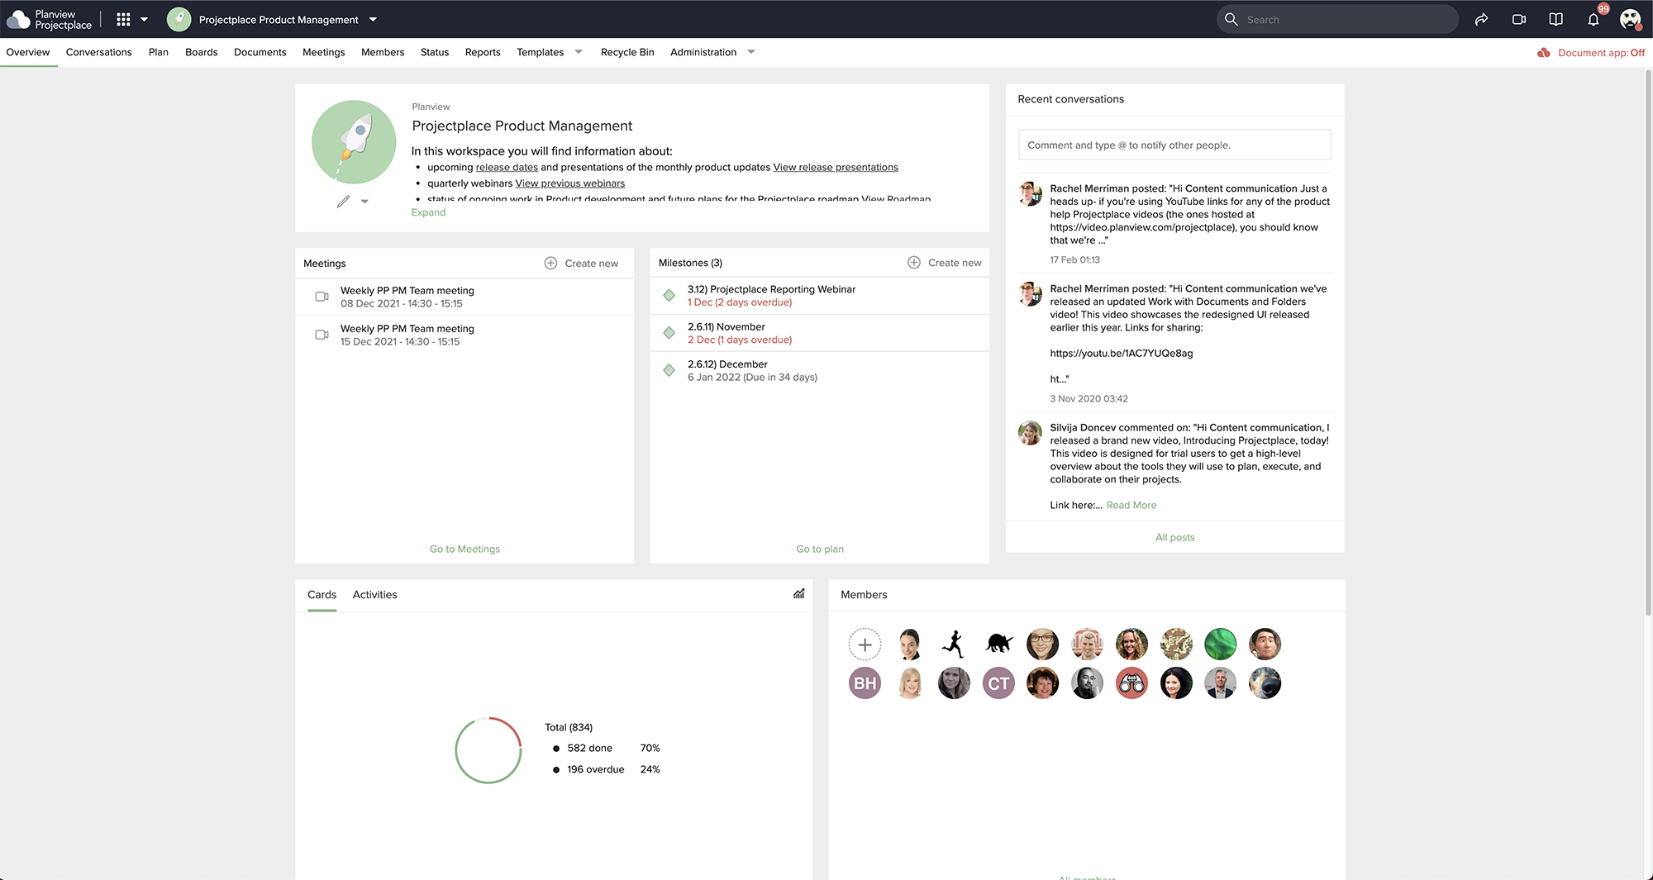Open the Conversations tab

click(x=99, y=52)
